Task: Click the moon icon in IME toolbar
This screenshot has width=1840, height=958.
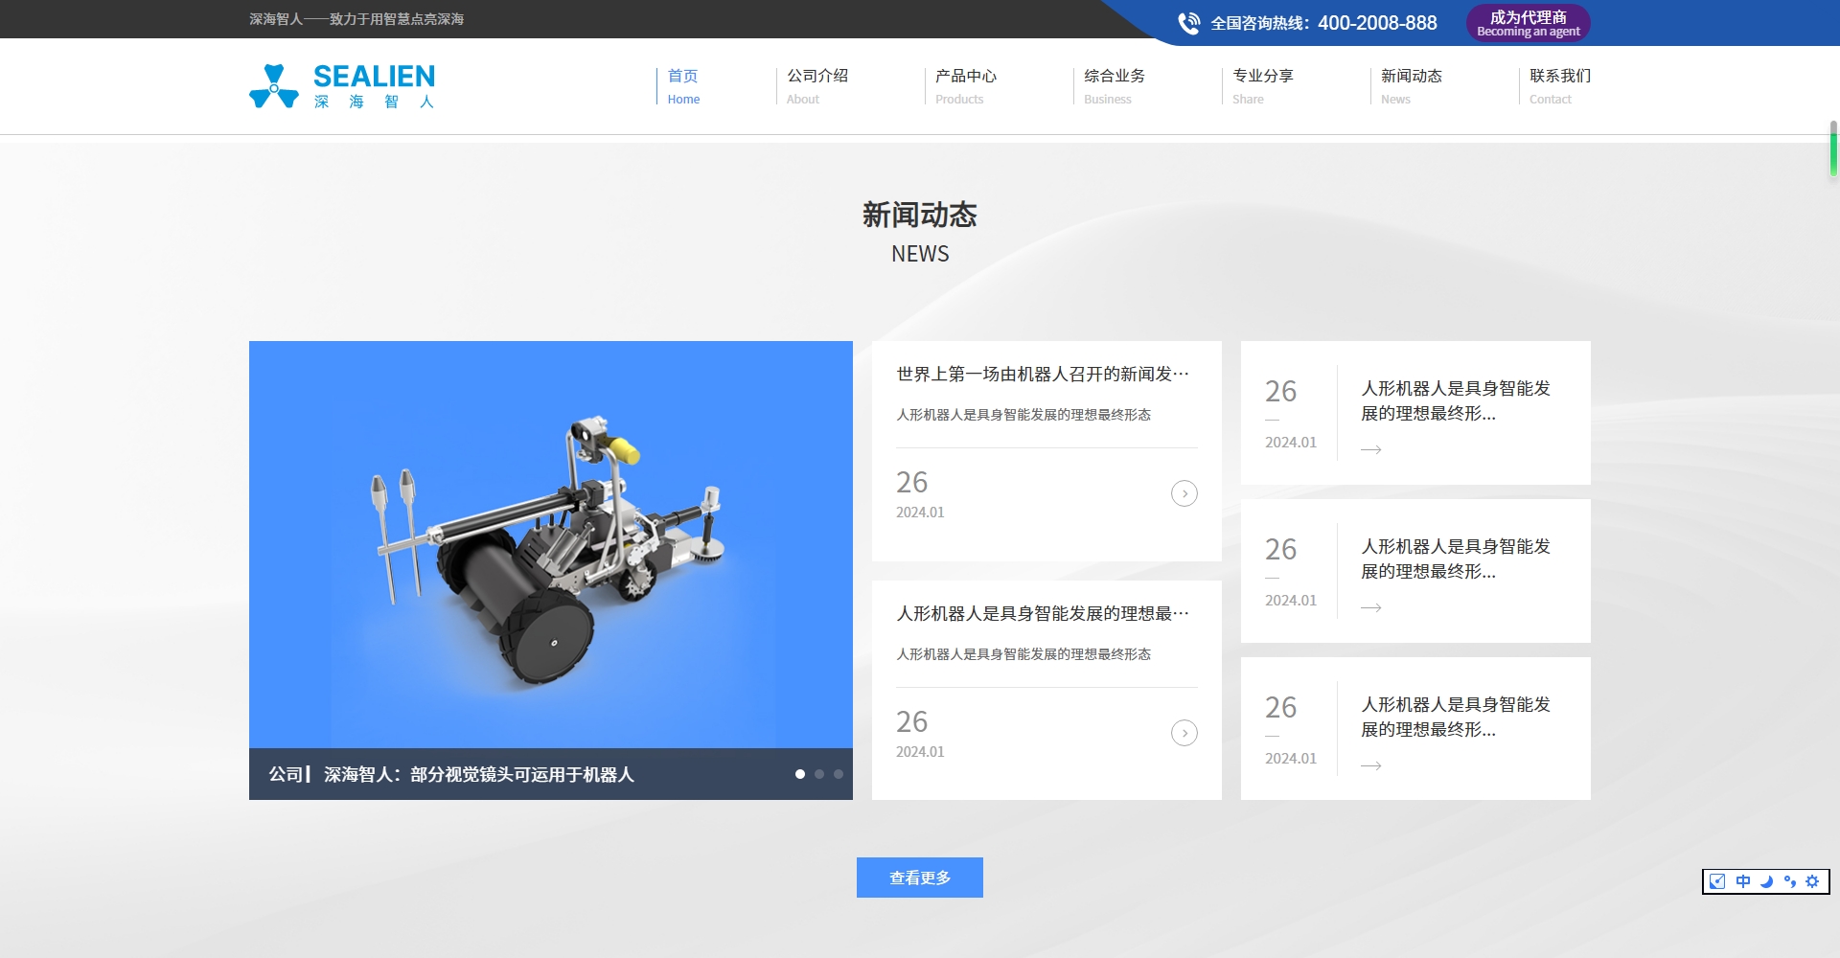Action: (1766, 881)
